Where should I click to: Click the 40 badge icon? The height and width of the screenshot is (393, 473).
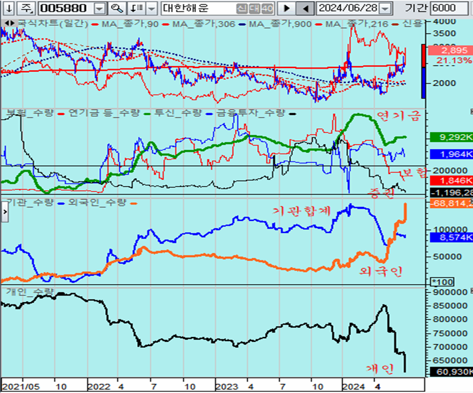tap(267, 9)
